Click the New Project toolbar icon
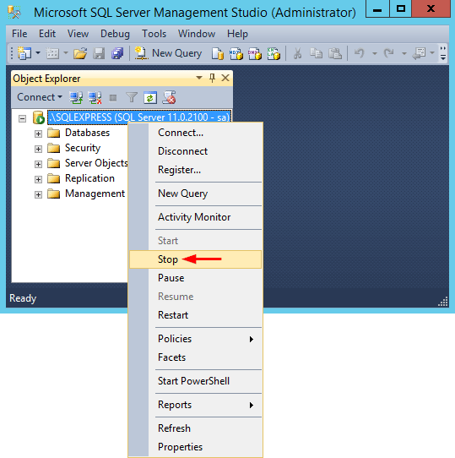The height and width of the screenshot is (458, 455). point(24,53)
